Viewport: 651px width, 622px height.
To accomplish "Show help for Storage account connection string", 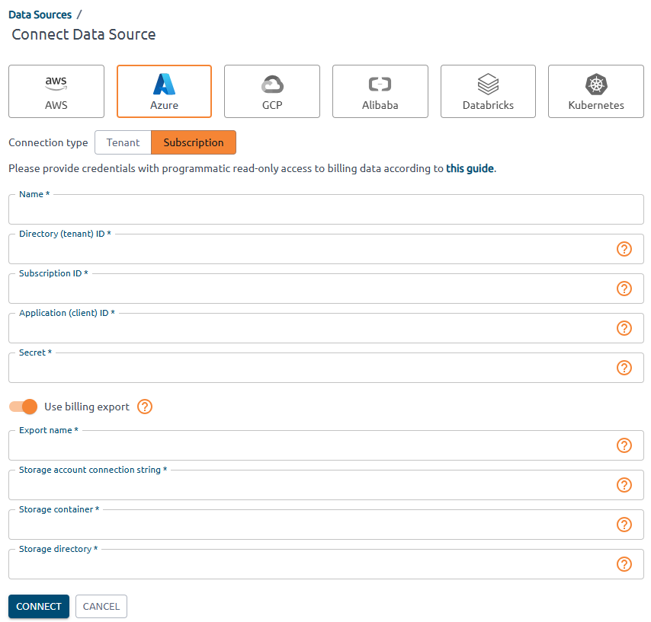I will (x=624, y=485).
